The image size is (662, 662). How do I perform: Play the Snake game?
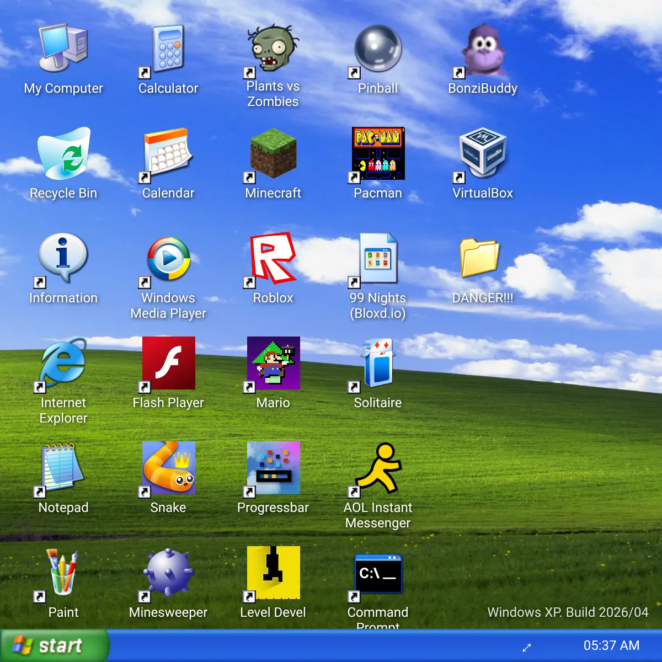[168, 468]
